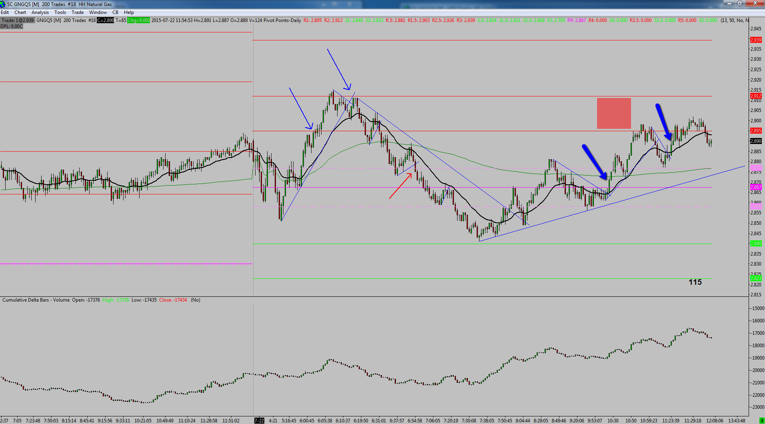Click the 'DPL: 0.00C' label
This screenshot has width=765, height=424.
tap(12, 26)
